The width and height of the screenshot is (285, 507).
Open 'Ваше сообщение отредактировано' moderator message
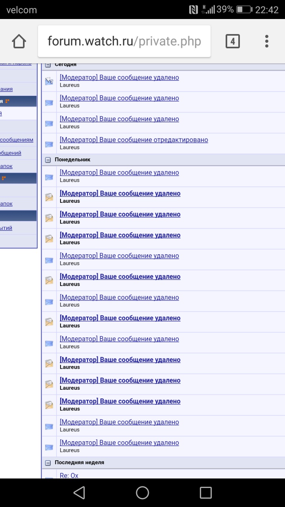[134, 140]
